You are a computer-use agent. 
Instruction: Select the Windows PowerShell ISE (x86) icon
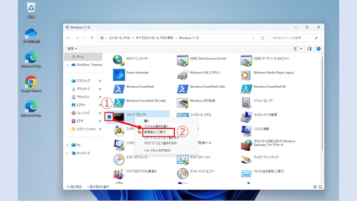[119, 103]
